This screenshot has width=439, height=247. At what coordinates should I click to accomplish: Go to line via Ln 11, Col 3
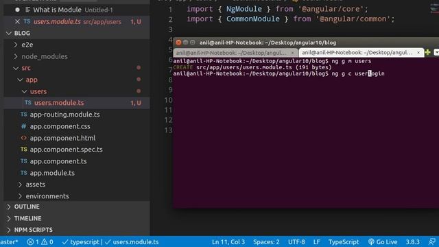228,242
